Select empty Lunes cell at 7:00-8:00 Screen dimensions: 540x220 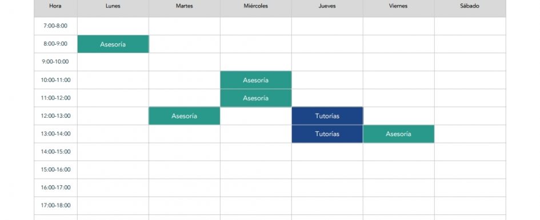point(113,26)
